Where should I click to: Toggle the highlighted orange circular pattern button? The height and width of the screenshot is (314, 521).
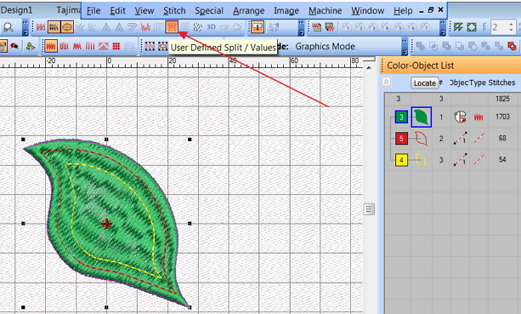point(67,27)
